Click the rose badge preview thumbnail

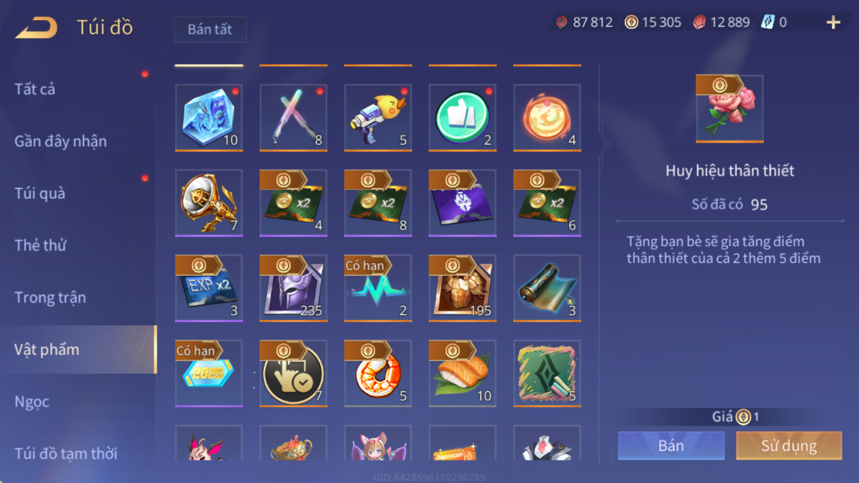tap(729, 109)
